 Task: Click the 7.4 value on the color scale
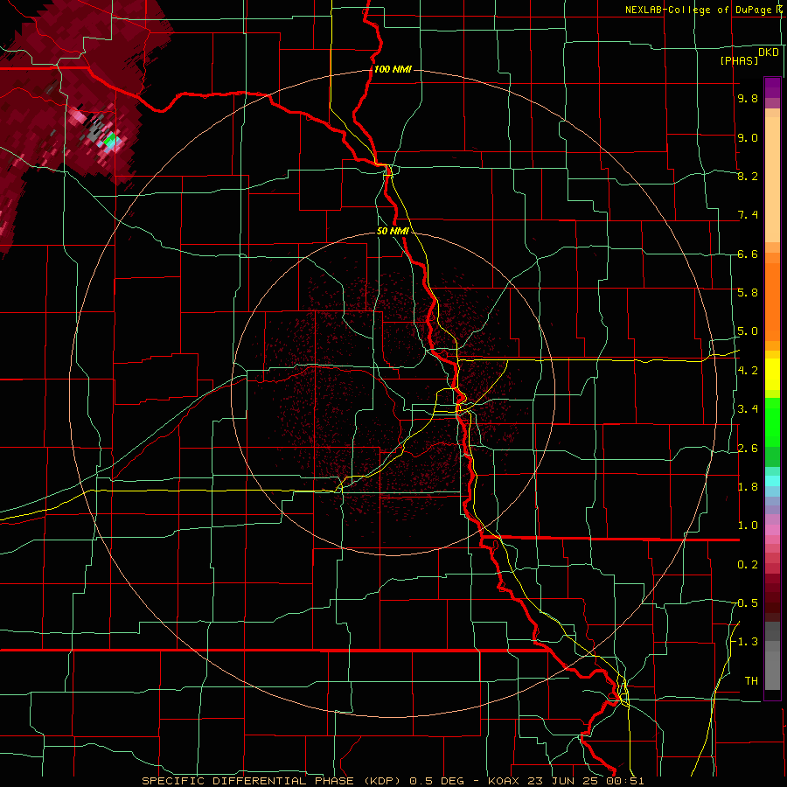pyautogui.click(x=748, y=215)
